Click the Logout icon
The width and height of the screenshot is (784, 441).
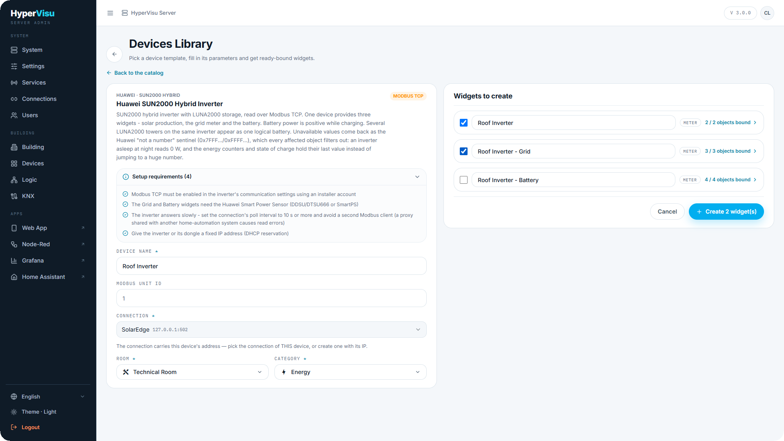pos(14,427)
